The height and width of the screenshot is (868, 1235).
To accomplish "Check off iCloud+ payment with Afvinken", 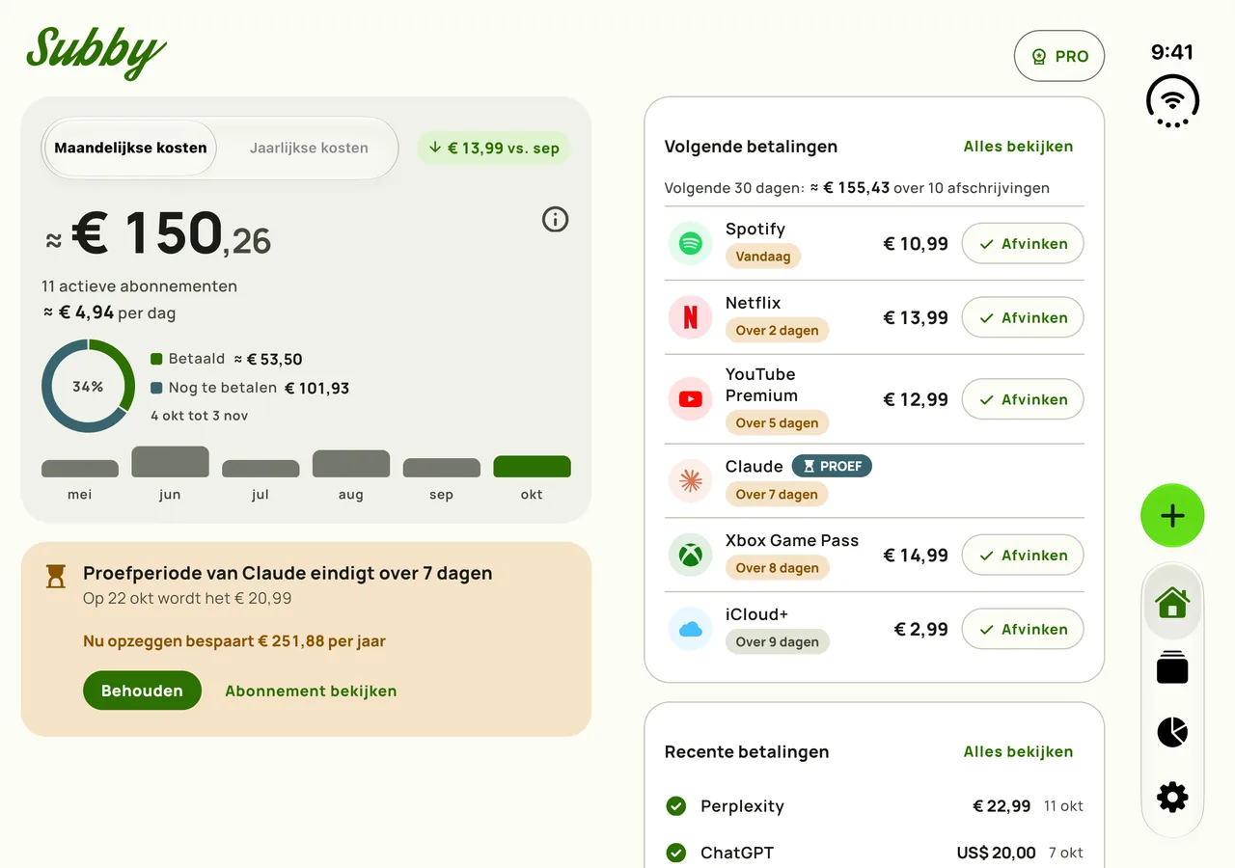I will (x=1023, y=629).
